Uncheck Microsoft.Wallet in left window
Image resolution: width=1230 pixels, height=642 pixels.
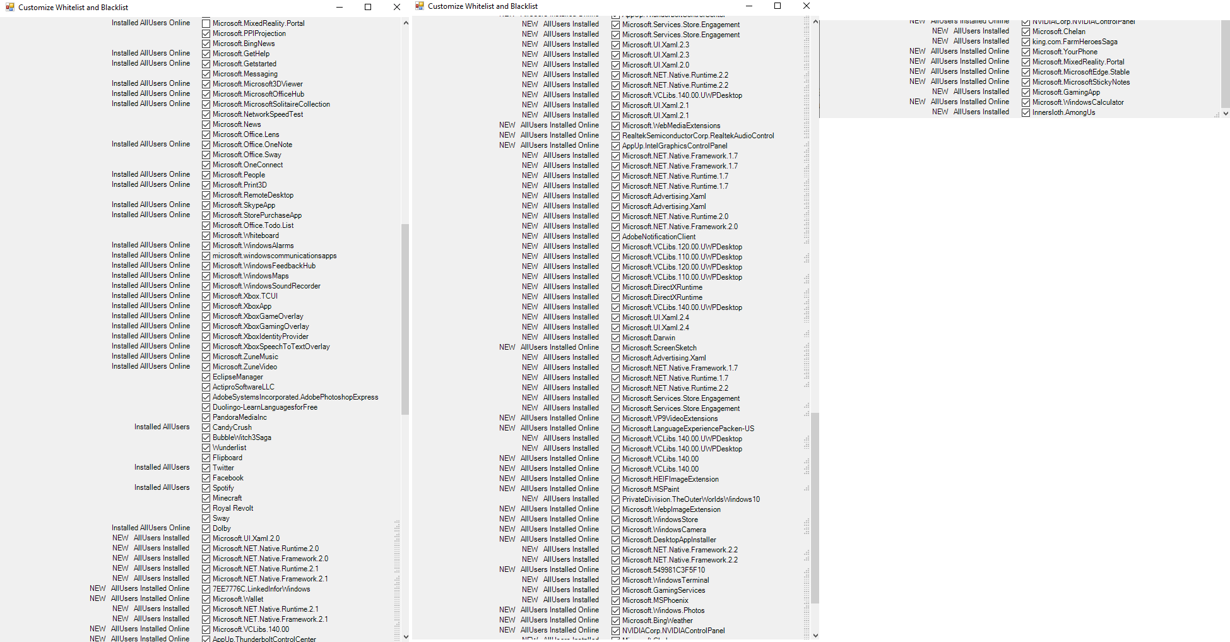[206, 599]
